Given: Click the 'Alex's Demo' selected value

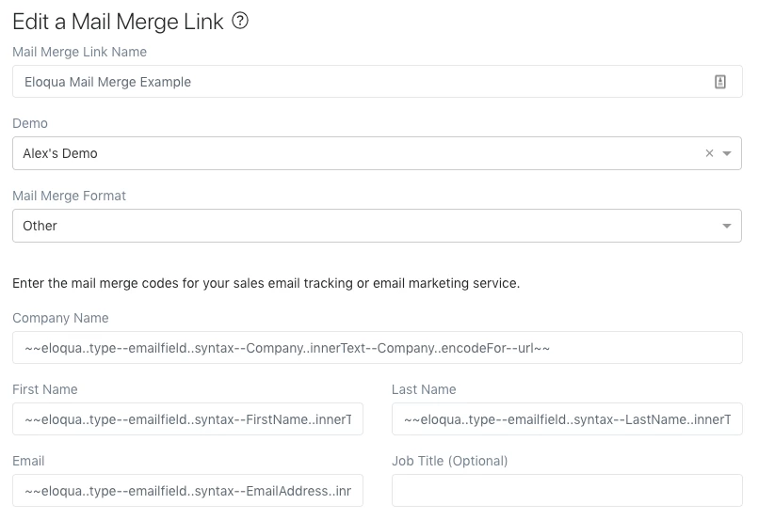Looking at the screenshot, I should [60, 153].
